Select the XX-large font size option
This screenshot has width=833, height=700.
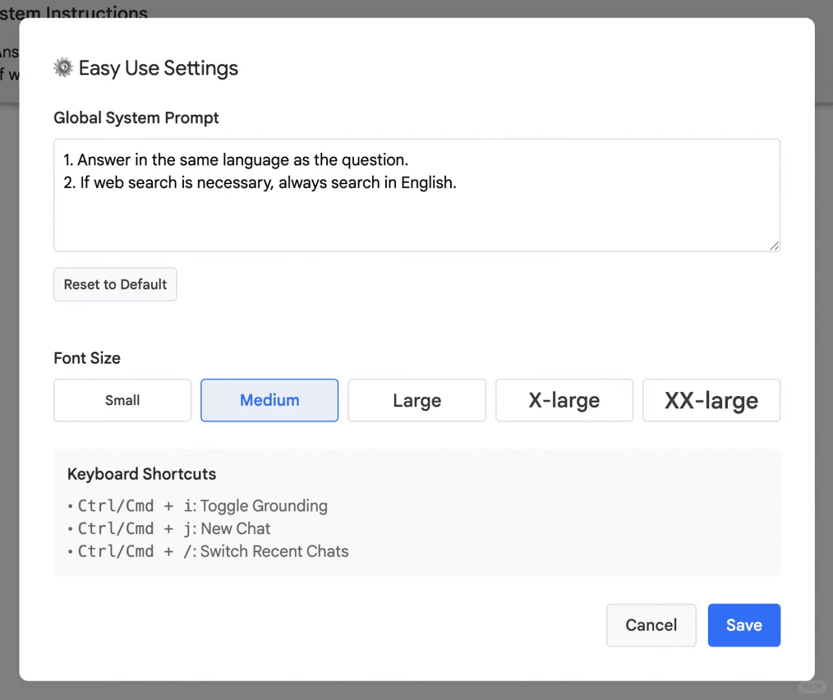point(711,400)
